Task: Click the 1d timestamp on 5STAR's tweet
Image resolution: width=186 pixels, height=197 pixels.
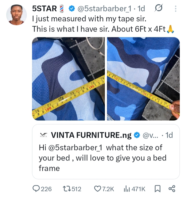Action: 142,9
